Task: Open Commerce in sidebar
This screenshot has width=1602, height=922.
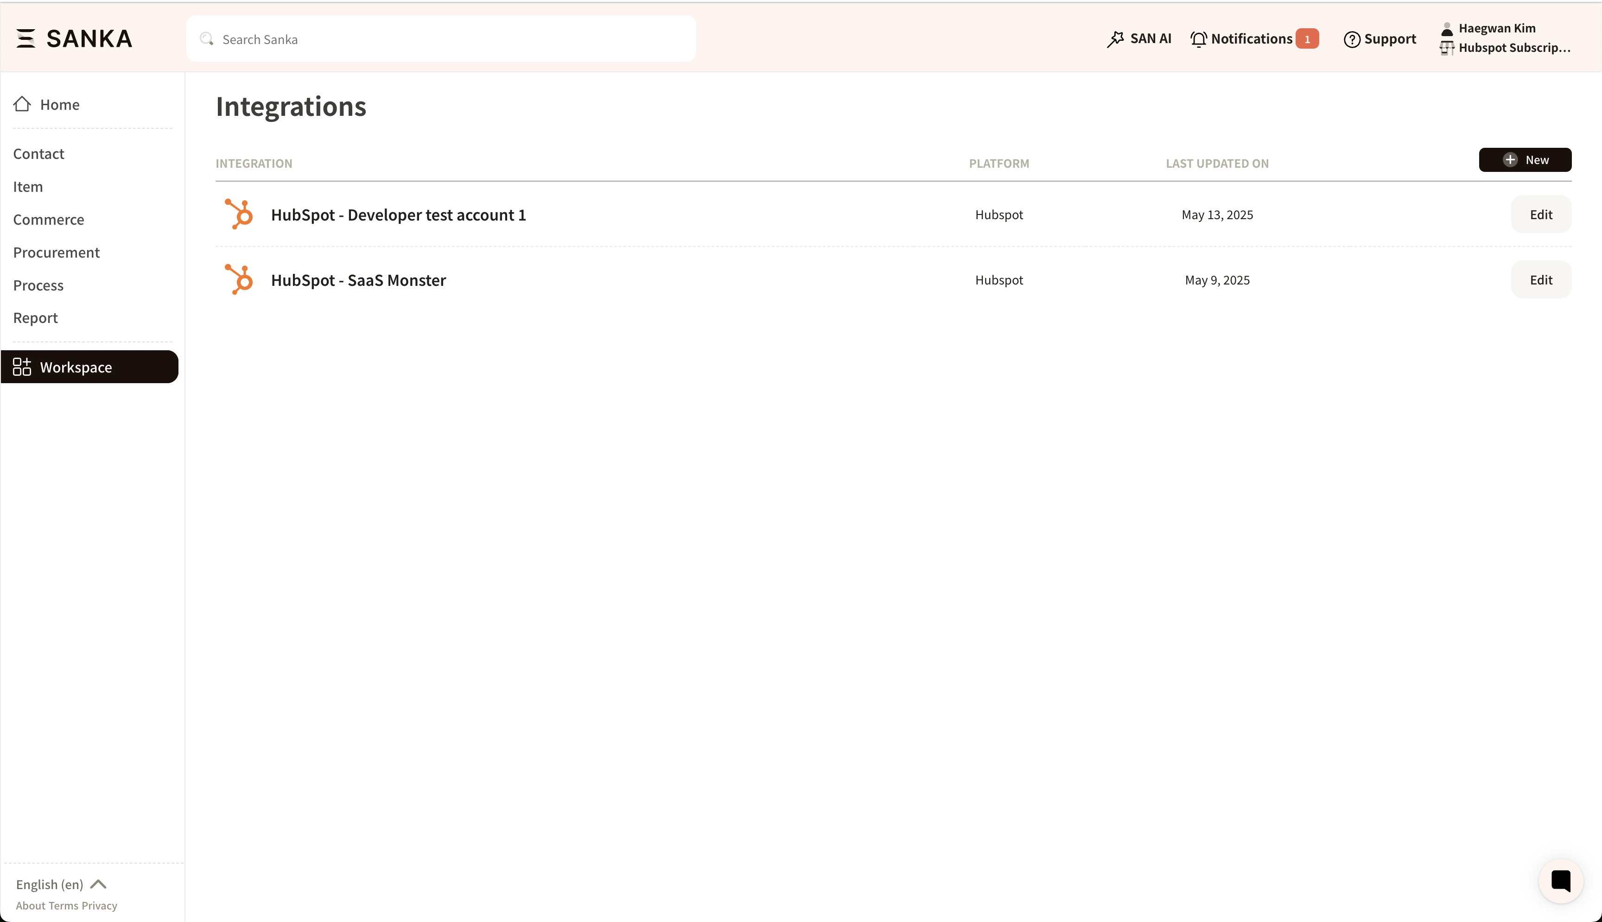Action: [x=49, y=220]
